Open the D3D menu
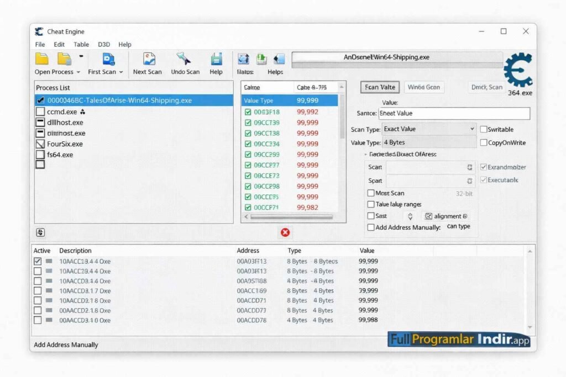This screenshot has height=377, width=566. pos(104,44)
